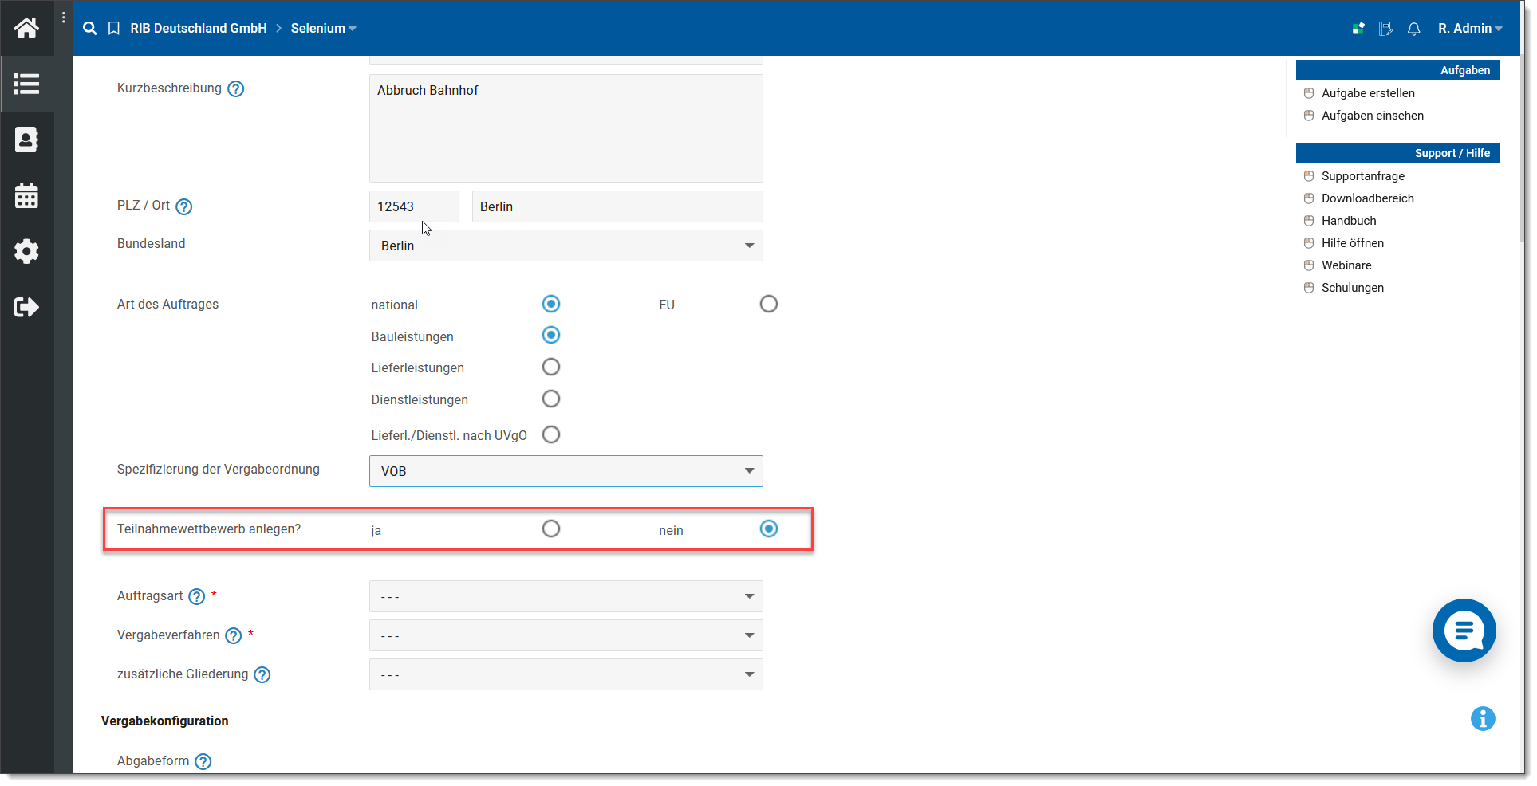Select Lieferleistungen radio option
1537x786 pixels.
550,367
